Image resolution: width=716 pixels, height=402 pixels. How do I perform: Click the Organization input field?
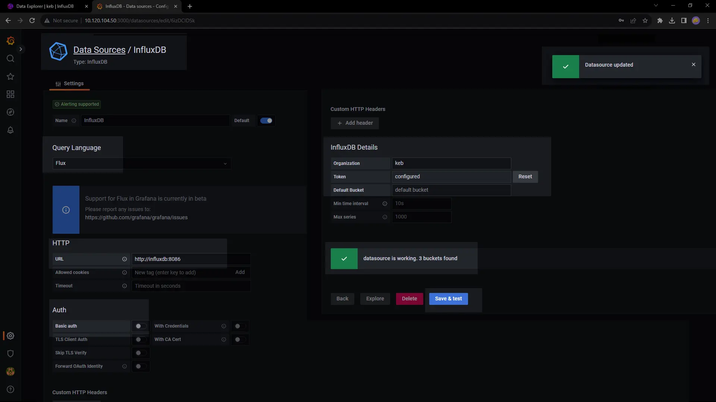pyautogui.click(x=451, y=163)
